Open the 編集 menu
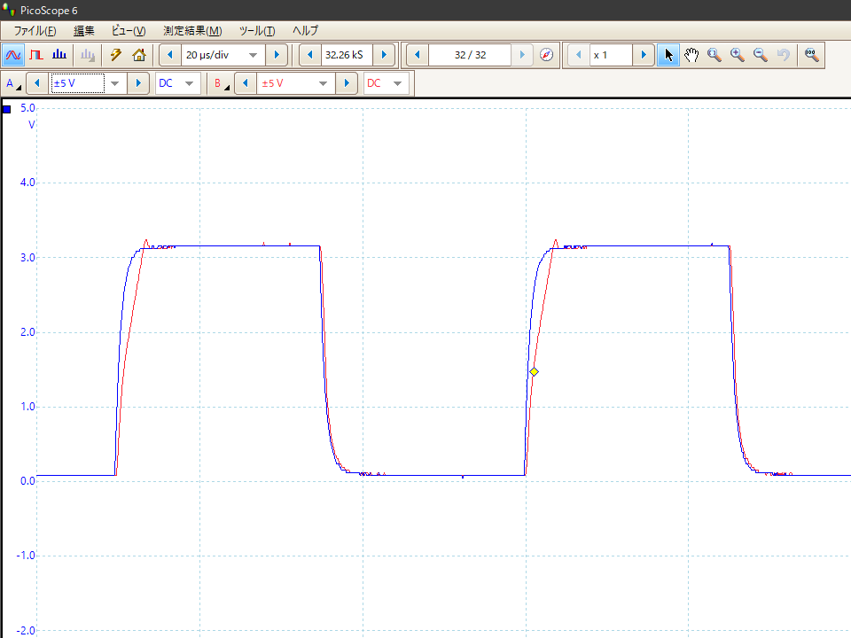851x638 pixels. [84, 31]
